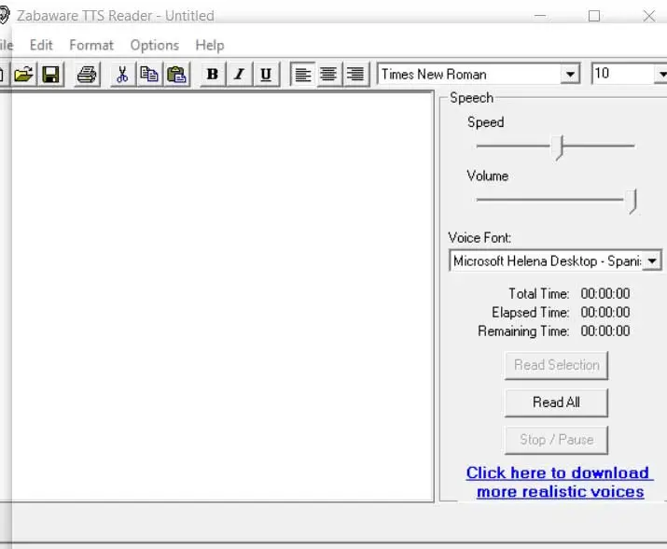
Task: Toggle underline formatting
Action: [266, 75]
